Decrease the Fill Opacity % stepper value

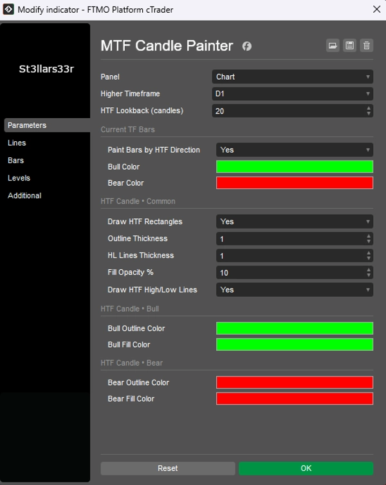point(369,276)
